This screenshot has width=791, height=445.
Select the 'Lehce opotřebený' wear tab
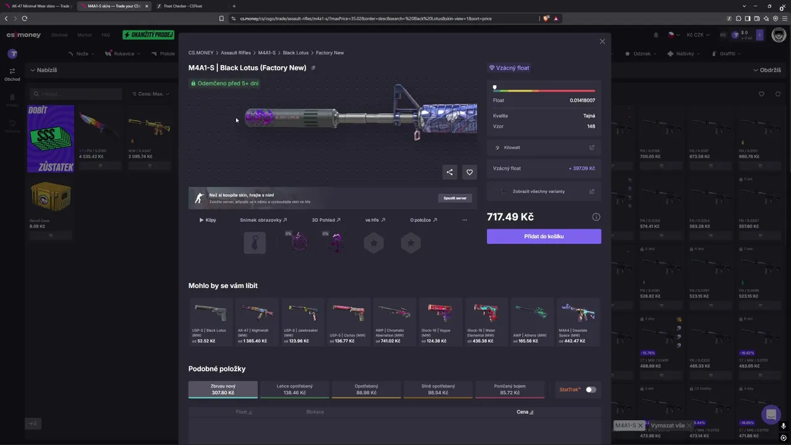(x=295, y=389)
